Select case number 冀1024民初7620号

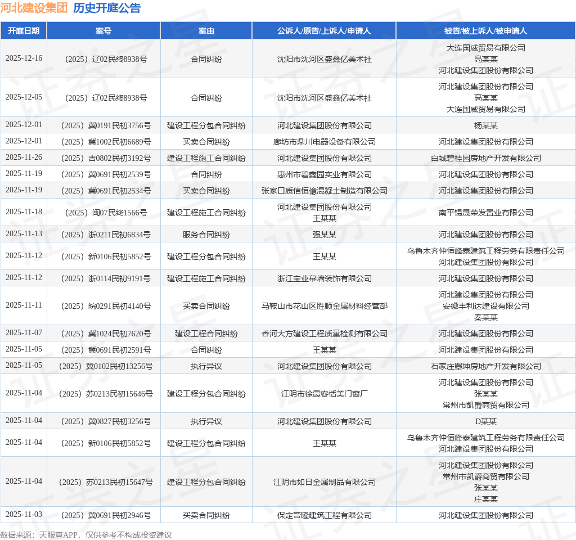pyautogui.click(x=106, y=334)
